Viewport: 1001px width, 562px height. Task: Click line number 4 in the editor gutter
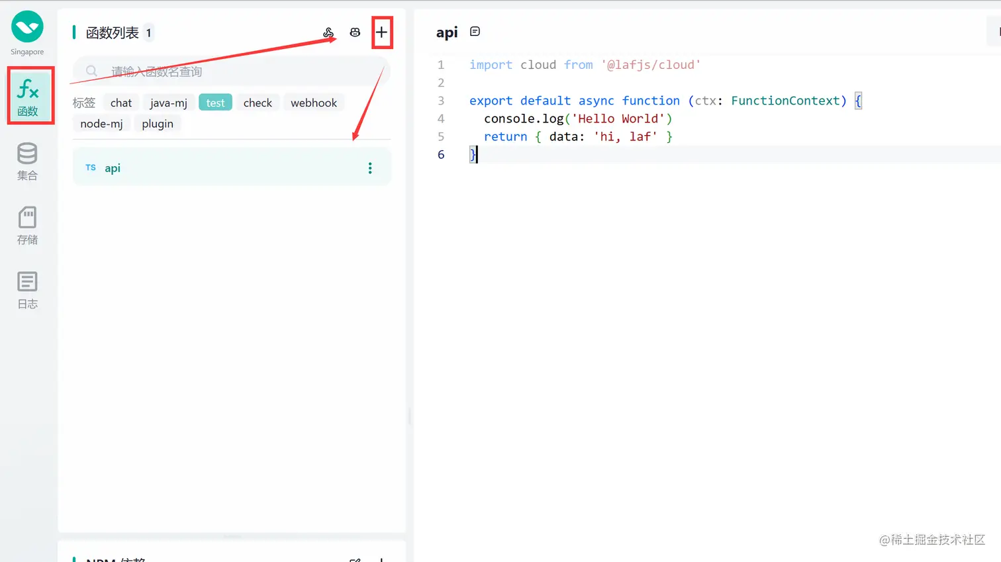441,118
